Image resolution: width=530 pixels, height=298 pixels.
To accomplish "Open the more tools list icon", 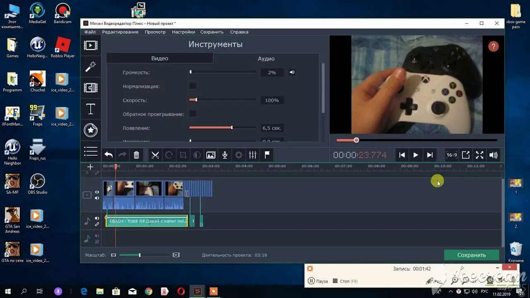I will coord(91,151).
